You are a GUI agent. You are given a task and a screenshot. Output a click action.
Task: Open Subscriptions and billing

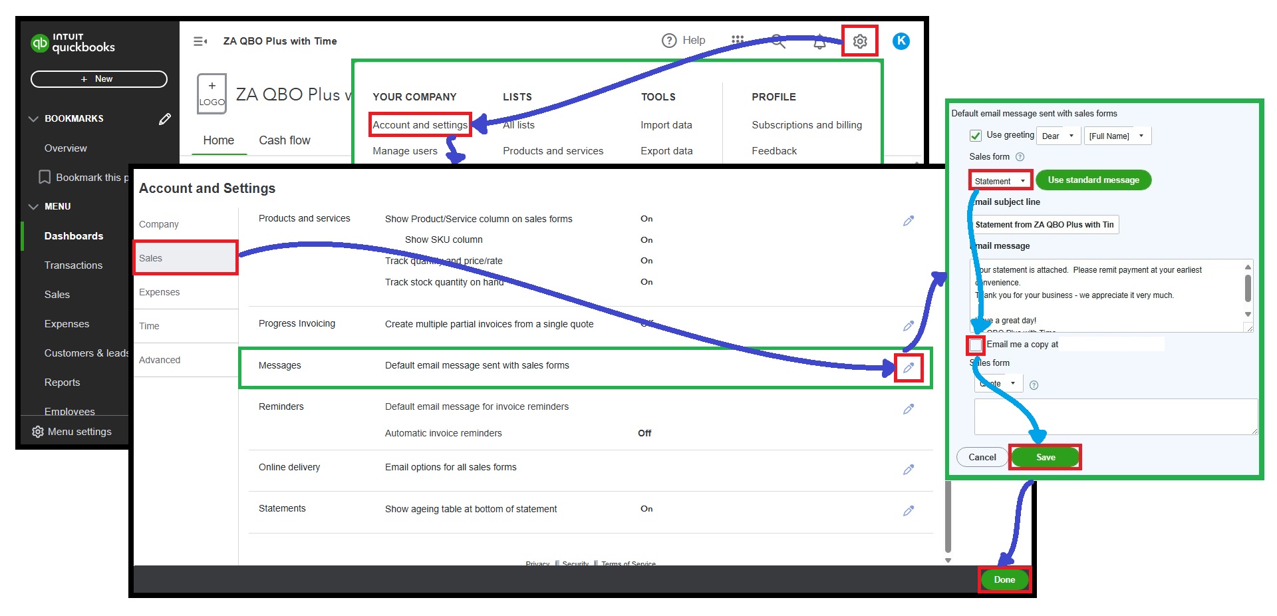point(807,125)
